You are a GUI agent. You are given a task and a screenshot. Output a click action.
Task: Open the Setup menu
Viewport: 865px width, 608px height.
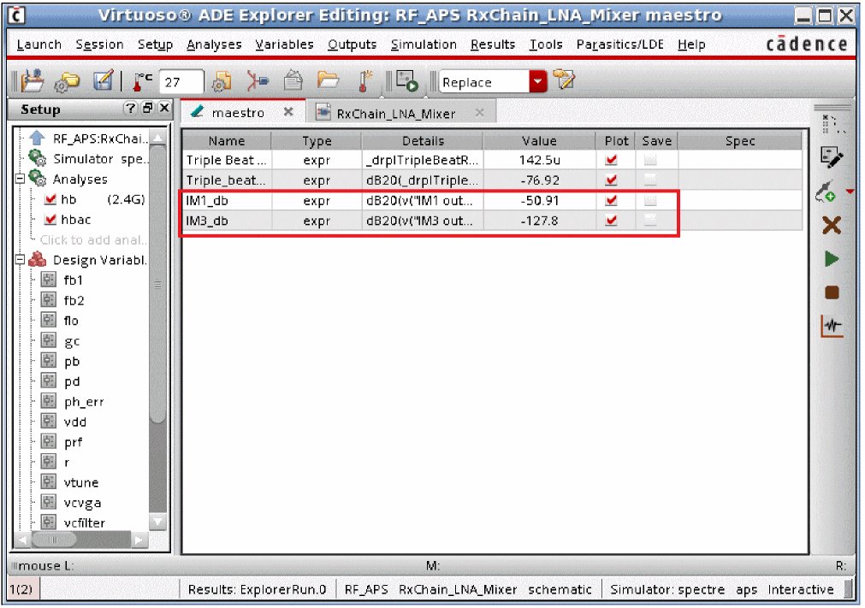point(155,44)
